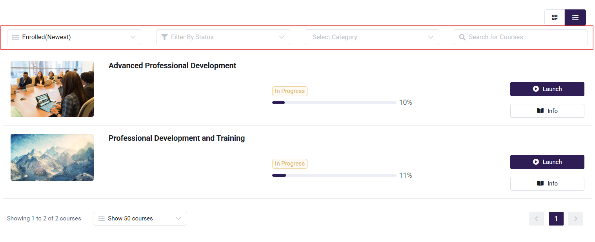The width and height of the screenshot is (595, 242).
Task: Click the sort list icon beside Enrolled(Newest)
Action: pyautogui.click(x=16, y=37)
